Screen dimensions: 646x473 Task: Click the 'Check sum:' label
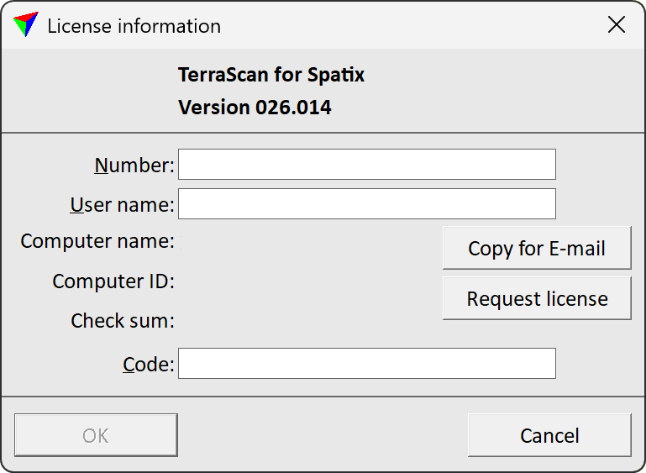[123, 321]
